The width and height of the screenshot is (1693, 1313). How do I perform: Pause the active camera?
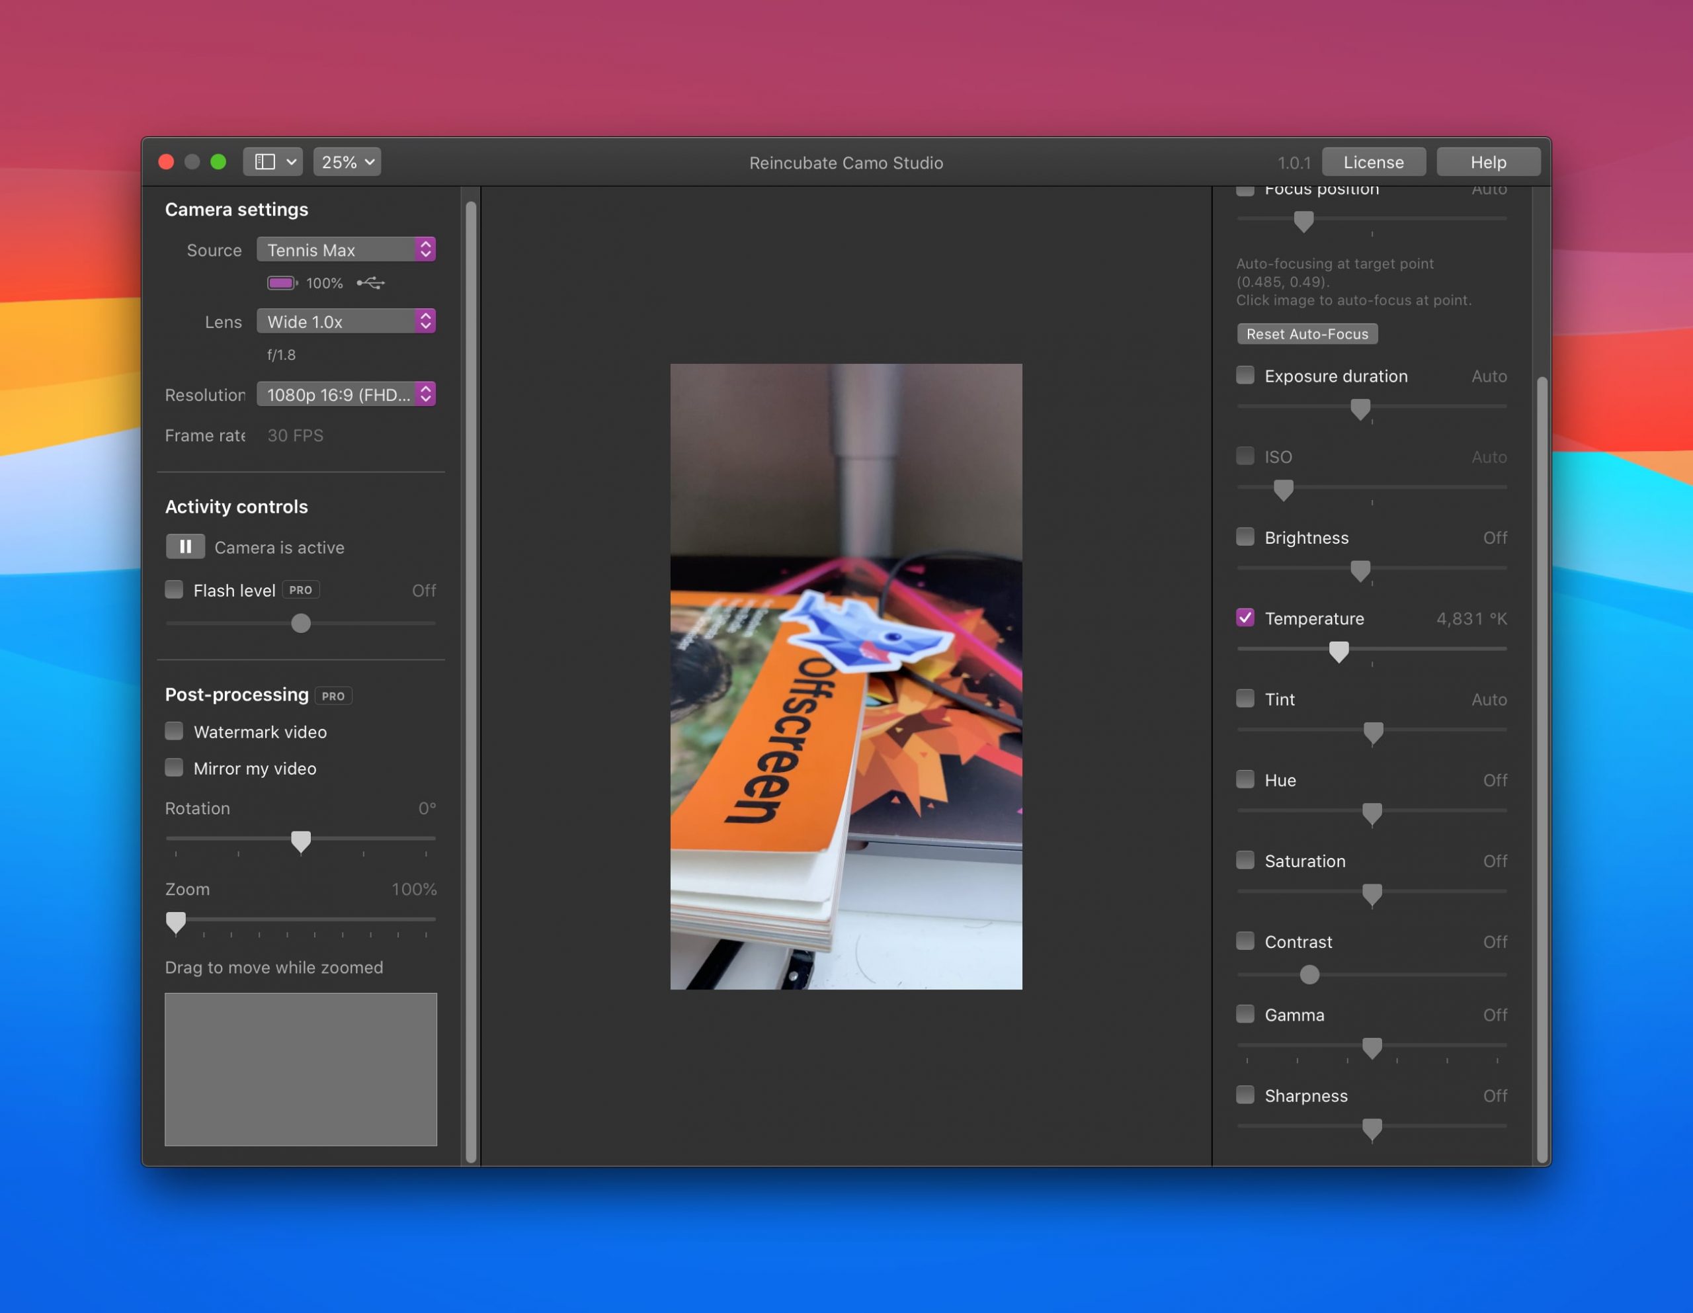pos(185,547)
